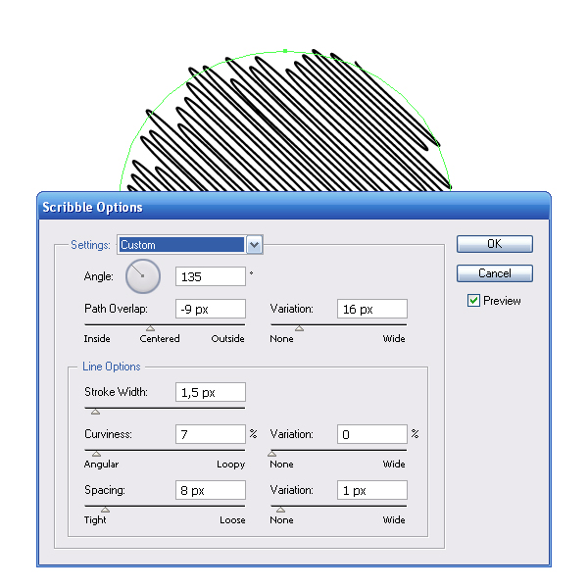Click the 'Tight' label under Spacing
The image size is (588, 588).
(95, 520)
